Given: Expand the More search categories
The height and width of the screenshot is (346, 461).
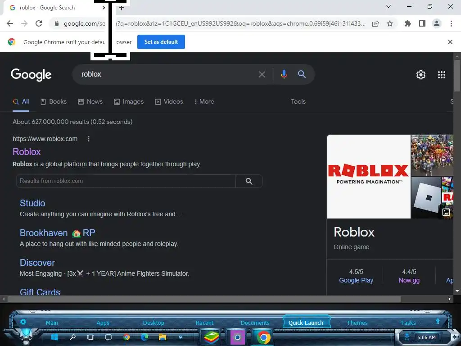Looking at the screenshot, I should (204, 102).
